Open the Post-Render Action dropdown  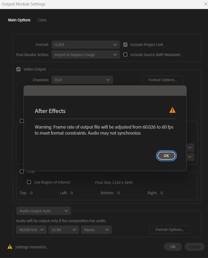coord(86,55)
